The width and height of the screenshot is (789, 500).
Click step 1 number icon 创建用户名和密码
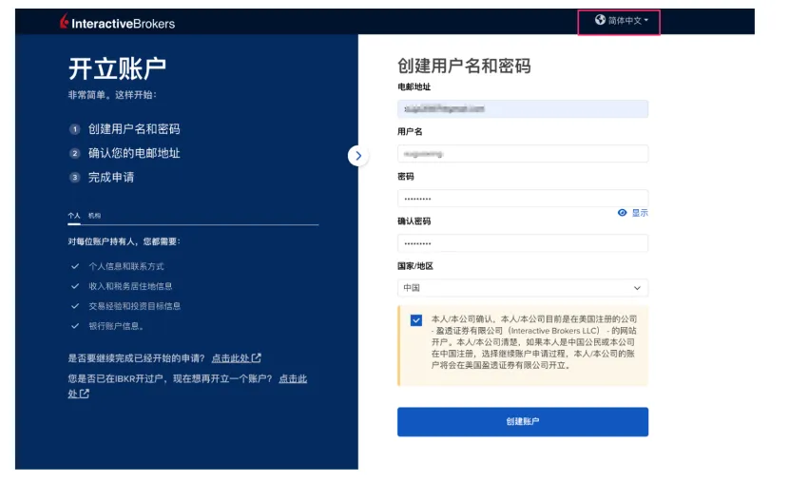(x=74, y=129)
